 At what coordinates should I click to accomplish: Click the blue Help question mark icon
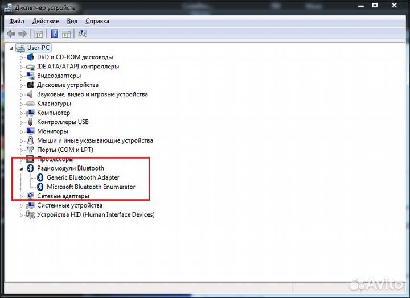(54, 34)
